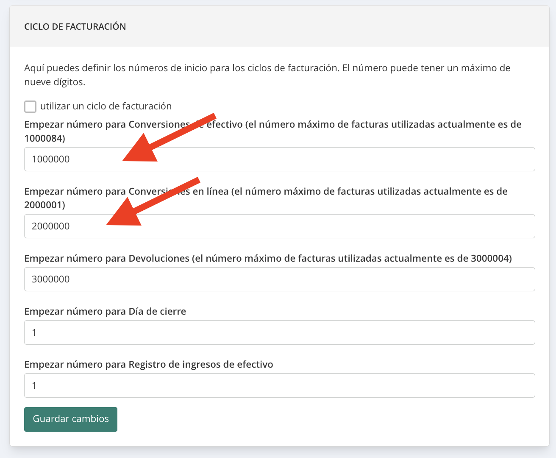Viewport: 556px width, 458px height.
Task: Enable the 'utilizar un ciclo de facturación' checkbox
Action: (x=30, y=106)
